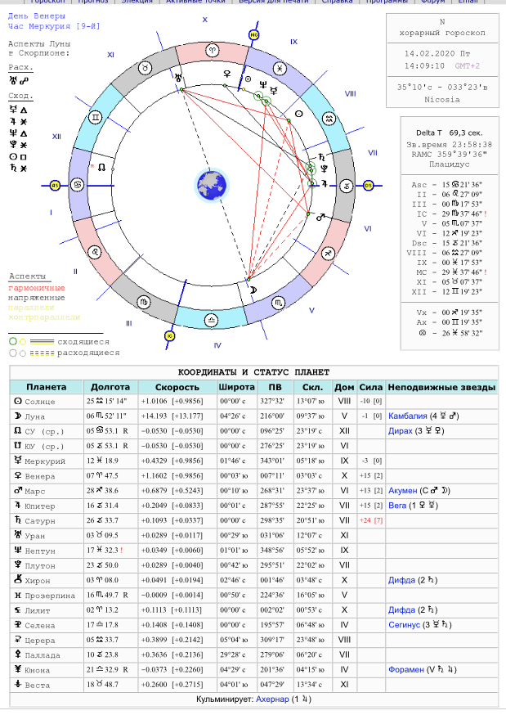The image size is (506, 715).
Task: Click the День Венеры text at top left
Action: click(37, 16)
